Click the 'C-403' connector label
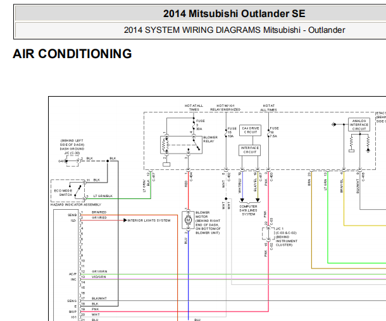Viewport: 386px width, 321px height. pos(271,177)
